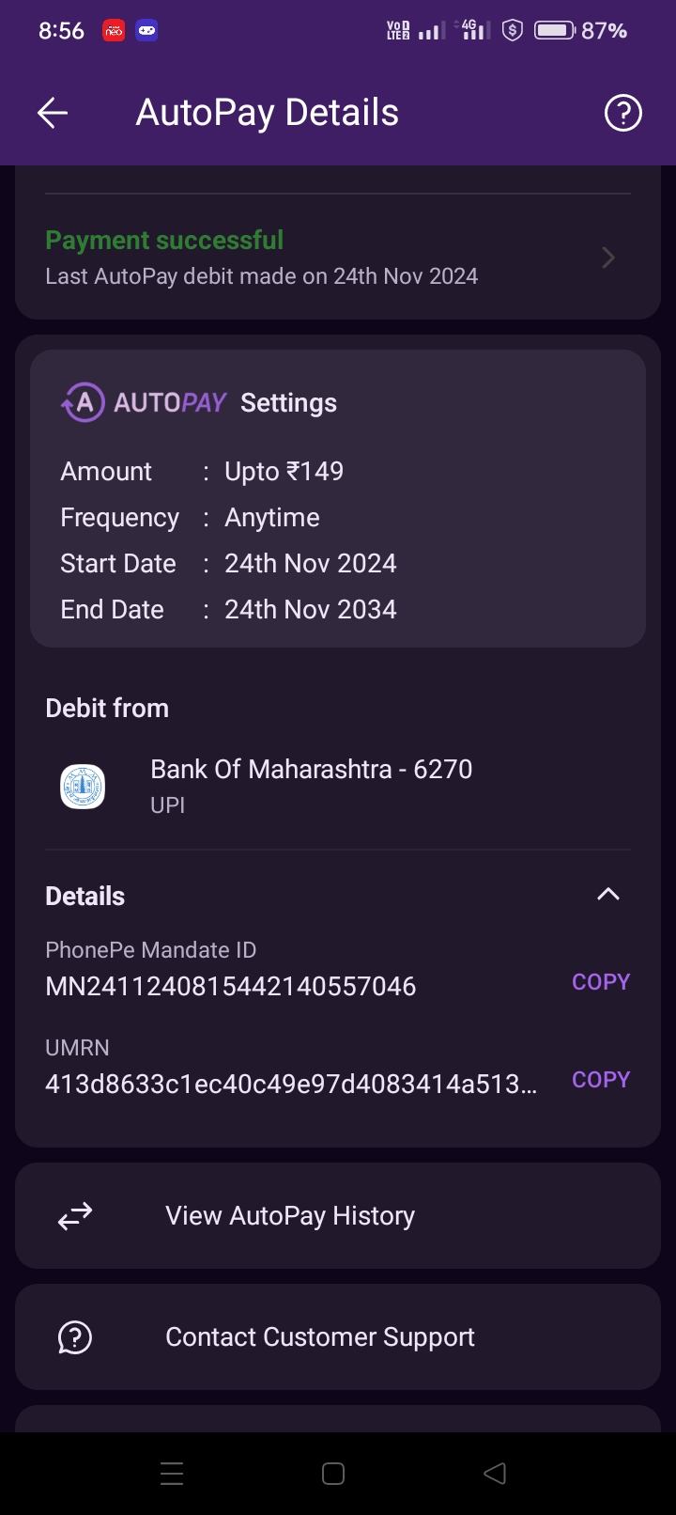Select Contact Customer Support option
The height and width of the screenshot is (1515, 676).
pyautogui.click(x=320, y=1337)
